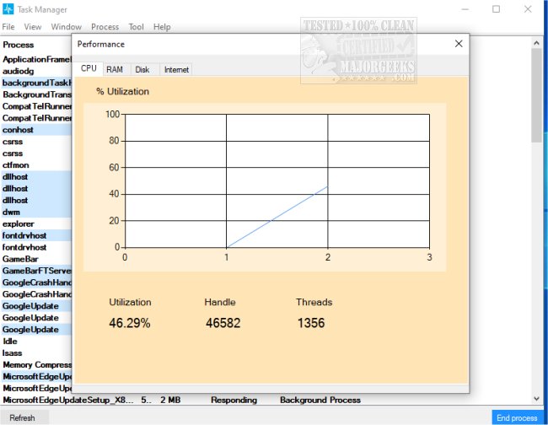The width and height of the screenshot is (548, 425).
Task: Switch to the RAM tab
Action: click(115, 69)
